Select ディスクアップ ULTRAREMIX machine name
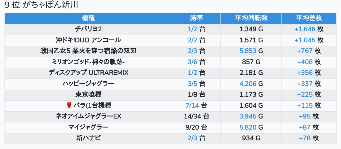This screenshot has height=149, width=341. point(88,73)
